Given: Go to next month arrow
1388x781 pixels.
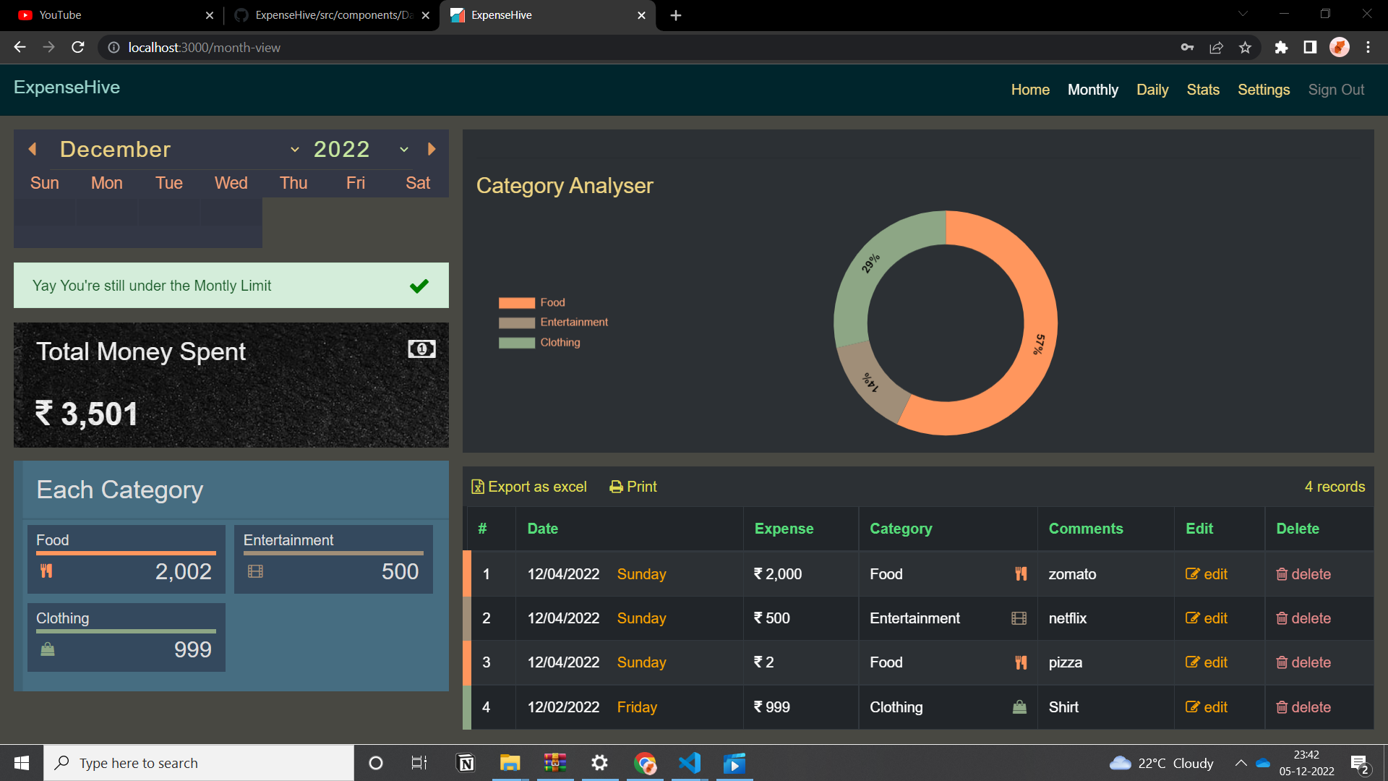Looking at the screenshot, I should coord(432,149).
